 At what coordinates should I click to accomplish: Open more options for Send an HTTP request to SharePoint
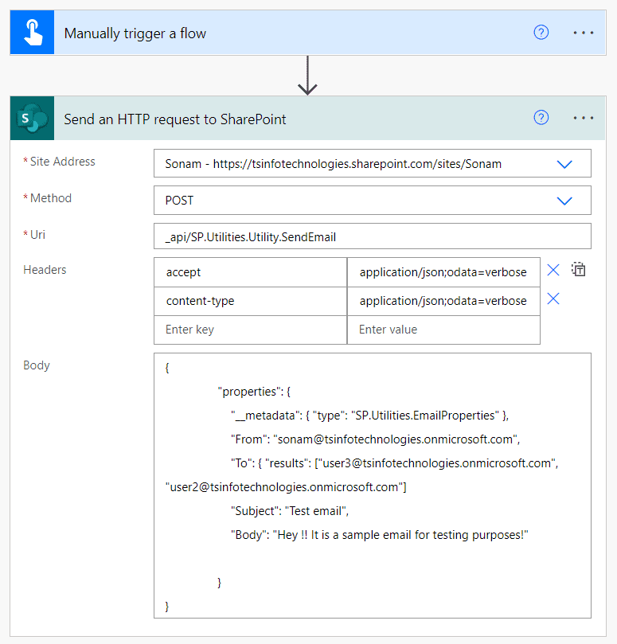(x=584, y=118)
